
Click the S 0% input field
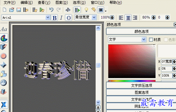167,69
